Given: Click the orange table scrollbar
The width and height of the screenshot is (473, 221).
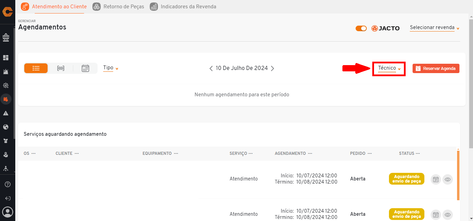Looking at the screenshot, I should click(458, 175).
